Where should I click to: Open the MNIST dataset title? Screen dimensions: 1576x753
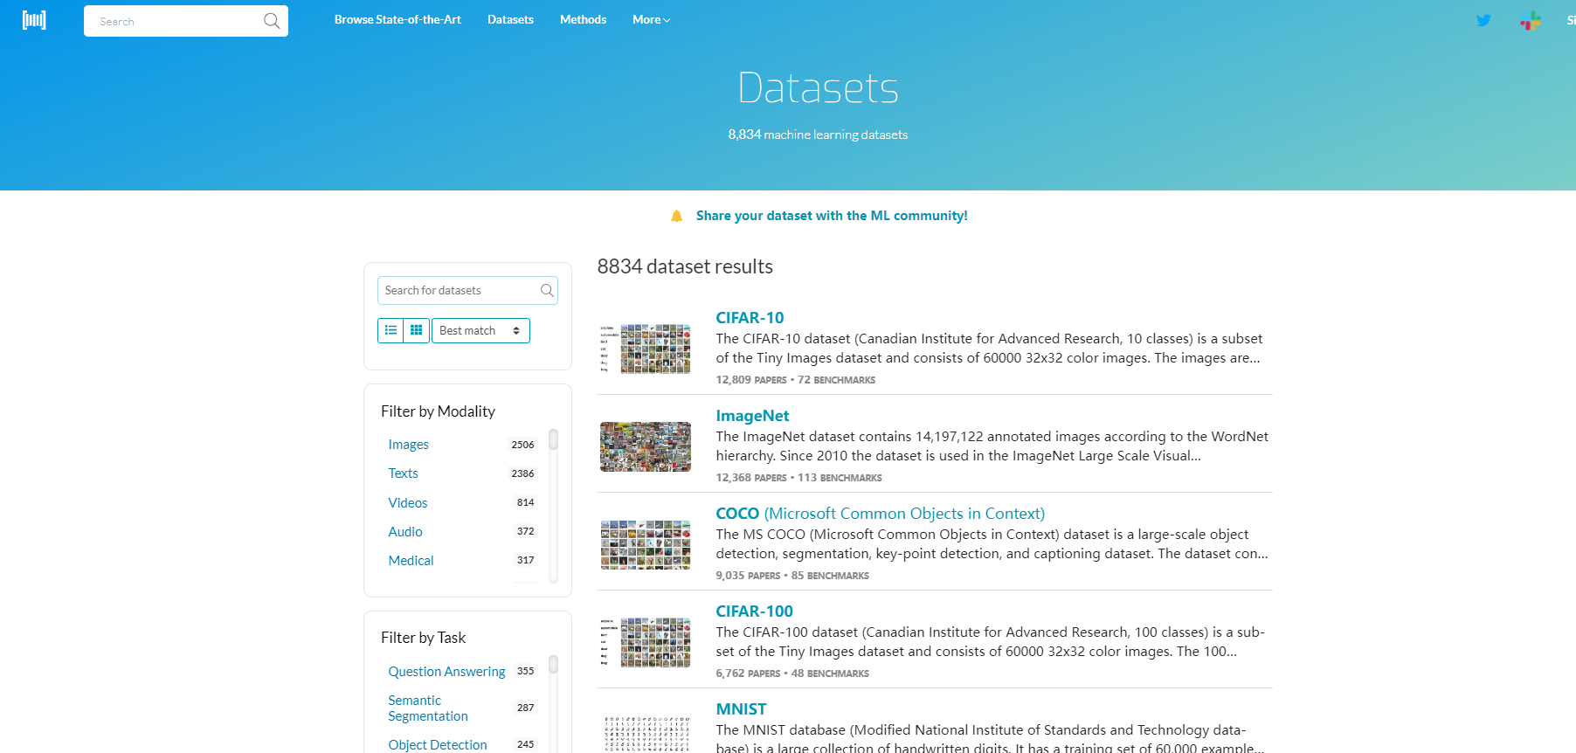(x=741, y=709)
